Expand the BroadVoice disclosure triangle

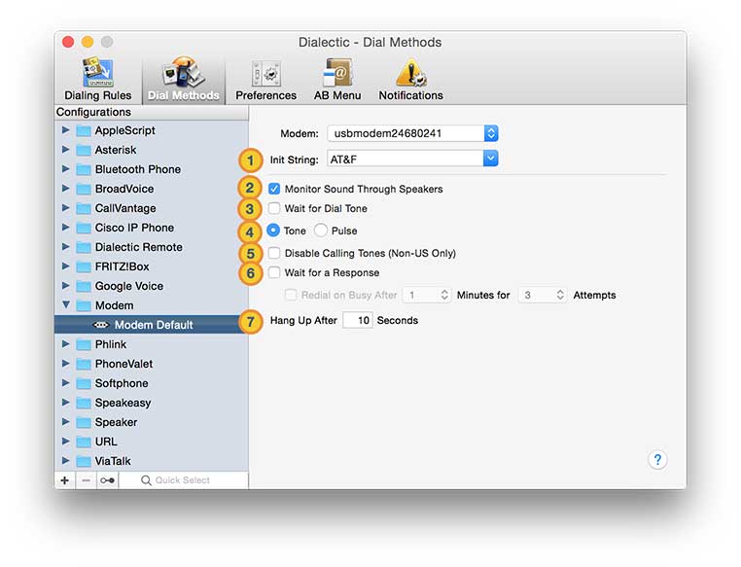pyautogui.click(x=66, y=188)
